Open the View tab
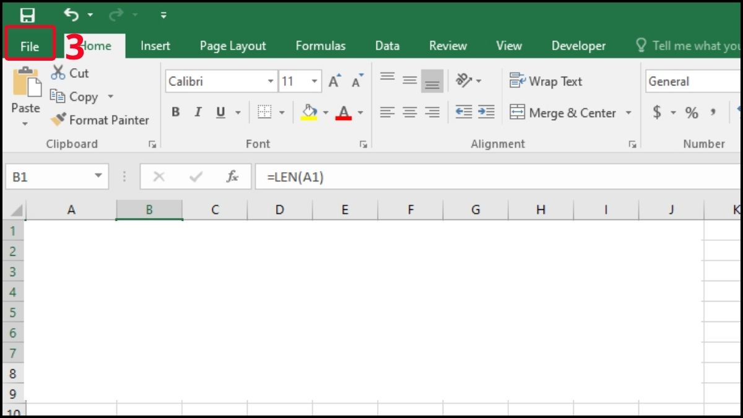 click(509, 46)
